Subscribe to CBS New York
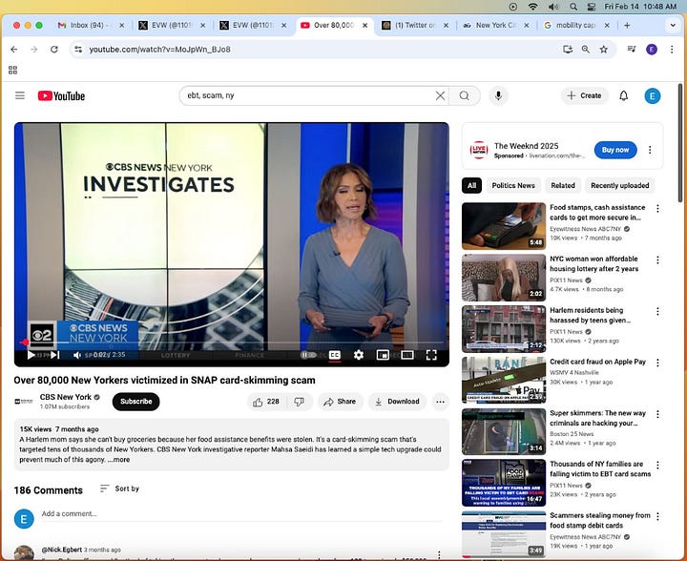The height and width of the screenshot is (561, 687). point(135,402)
